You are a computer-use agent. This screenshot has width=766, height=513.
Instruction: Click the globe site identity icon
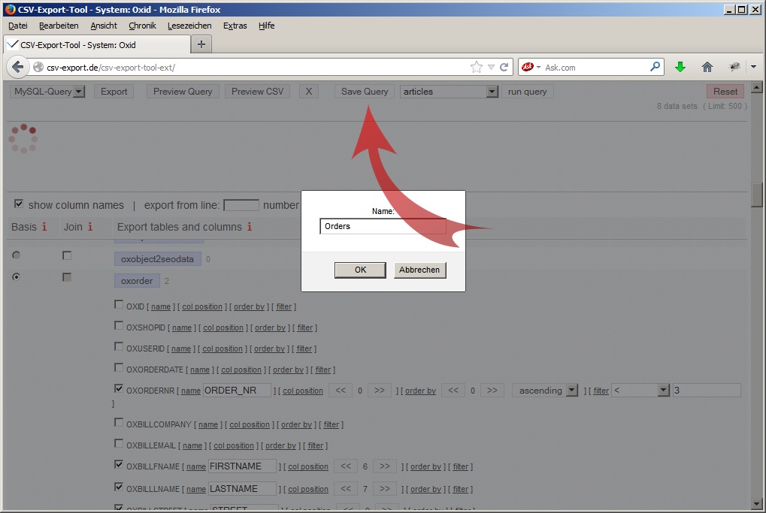pos(38,68)
